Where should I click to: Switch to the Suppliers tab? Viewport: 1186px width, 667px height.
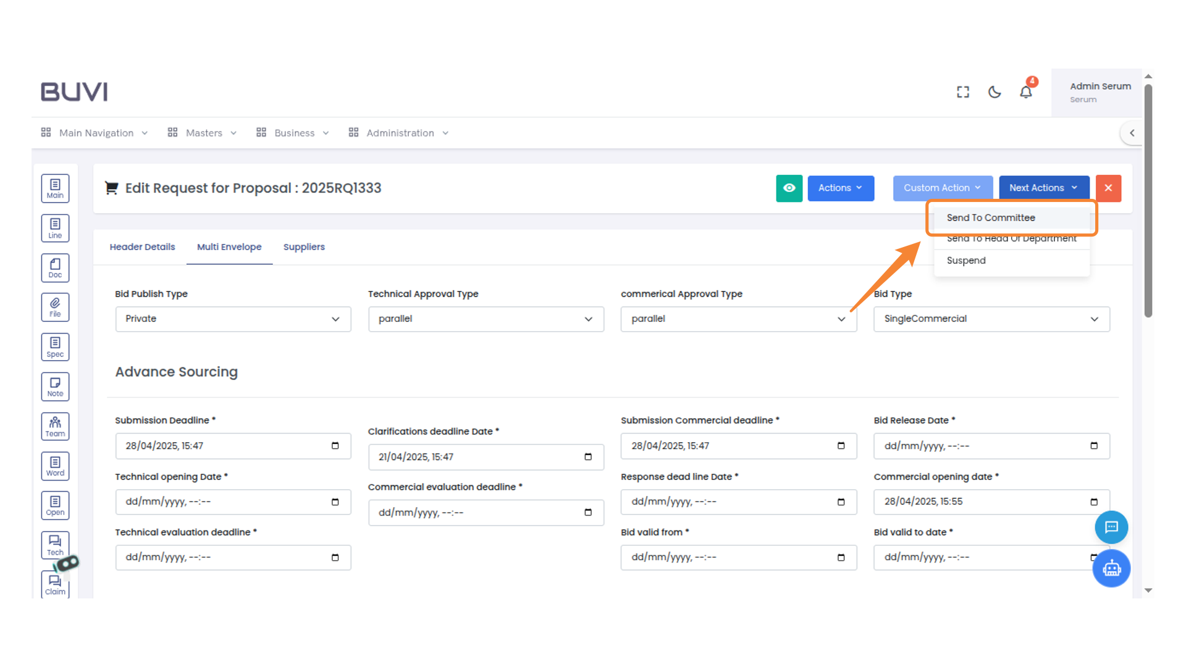click(x=304, y=247)
